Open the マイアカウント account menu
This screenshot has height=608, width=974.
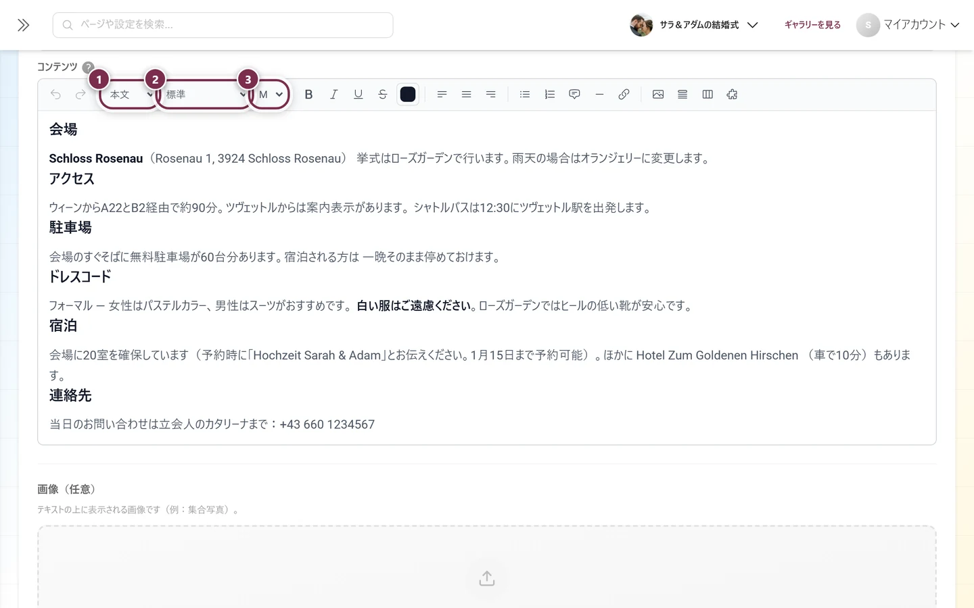pyautogui.click(x=908, y=25)
